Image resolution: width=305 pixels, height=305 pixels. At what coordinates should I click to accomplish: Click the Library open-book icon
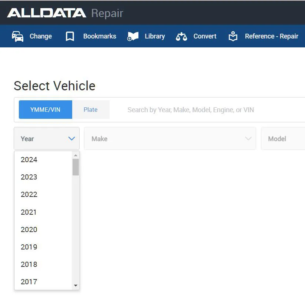(x=133, y=36)
